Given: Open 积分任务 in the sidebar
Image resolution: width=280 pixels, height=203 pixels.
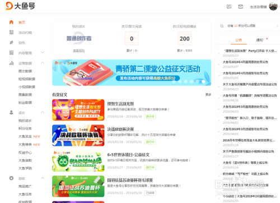Looking at the screenshot, I should (x=25, y=128).
